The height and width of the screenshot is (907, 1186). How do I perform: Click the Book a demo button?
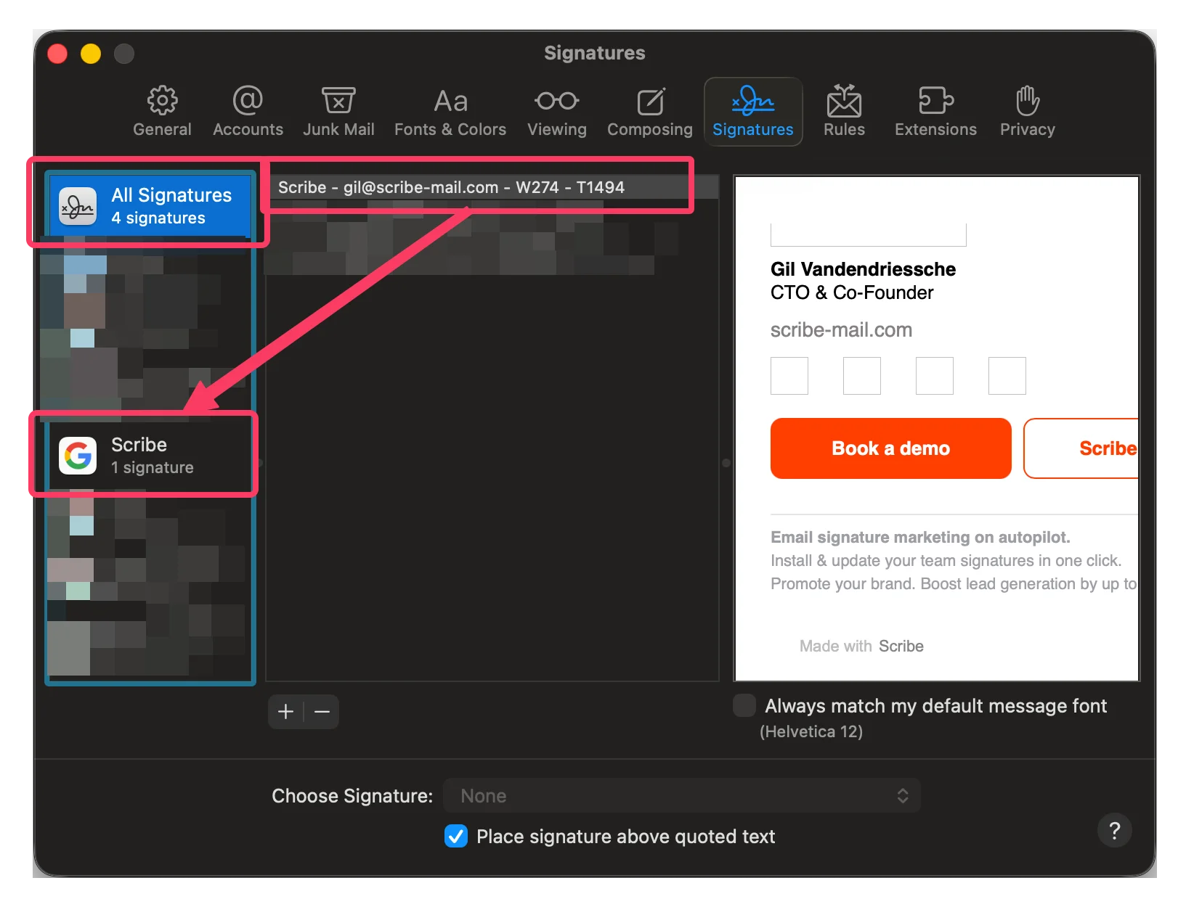(x=891, y=448)
